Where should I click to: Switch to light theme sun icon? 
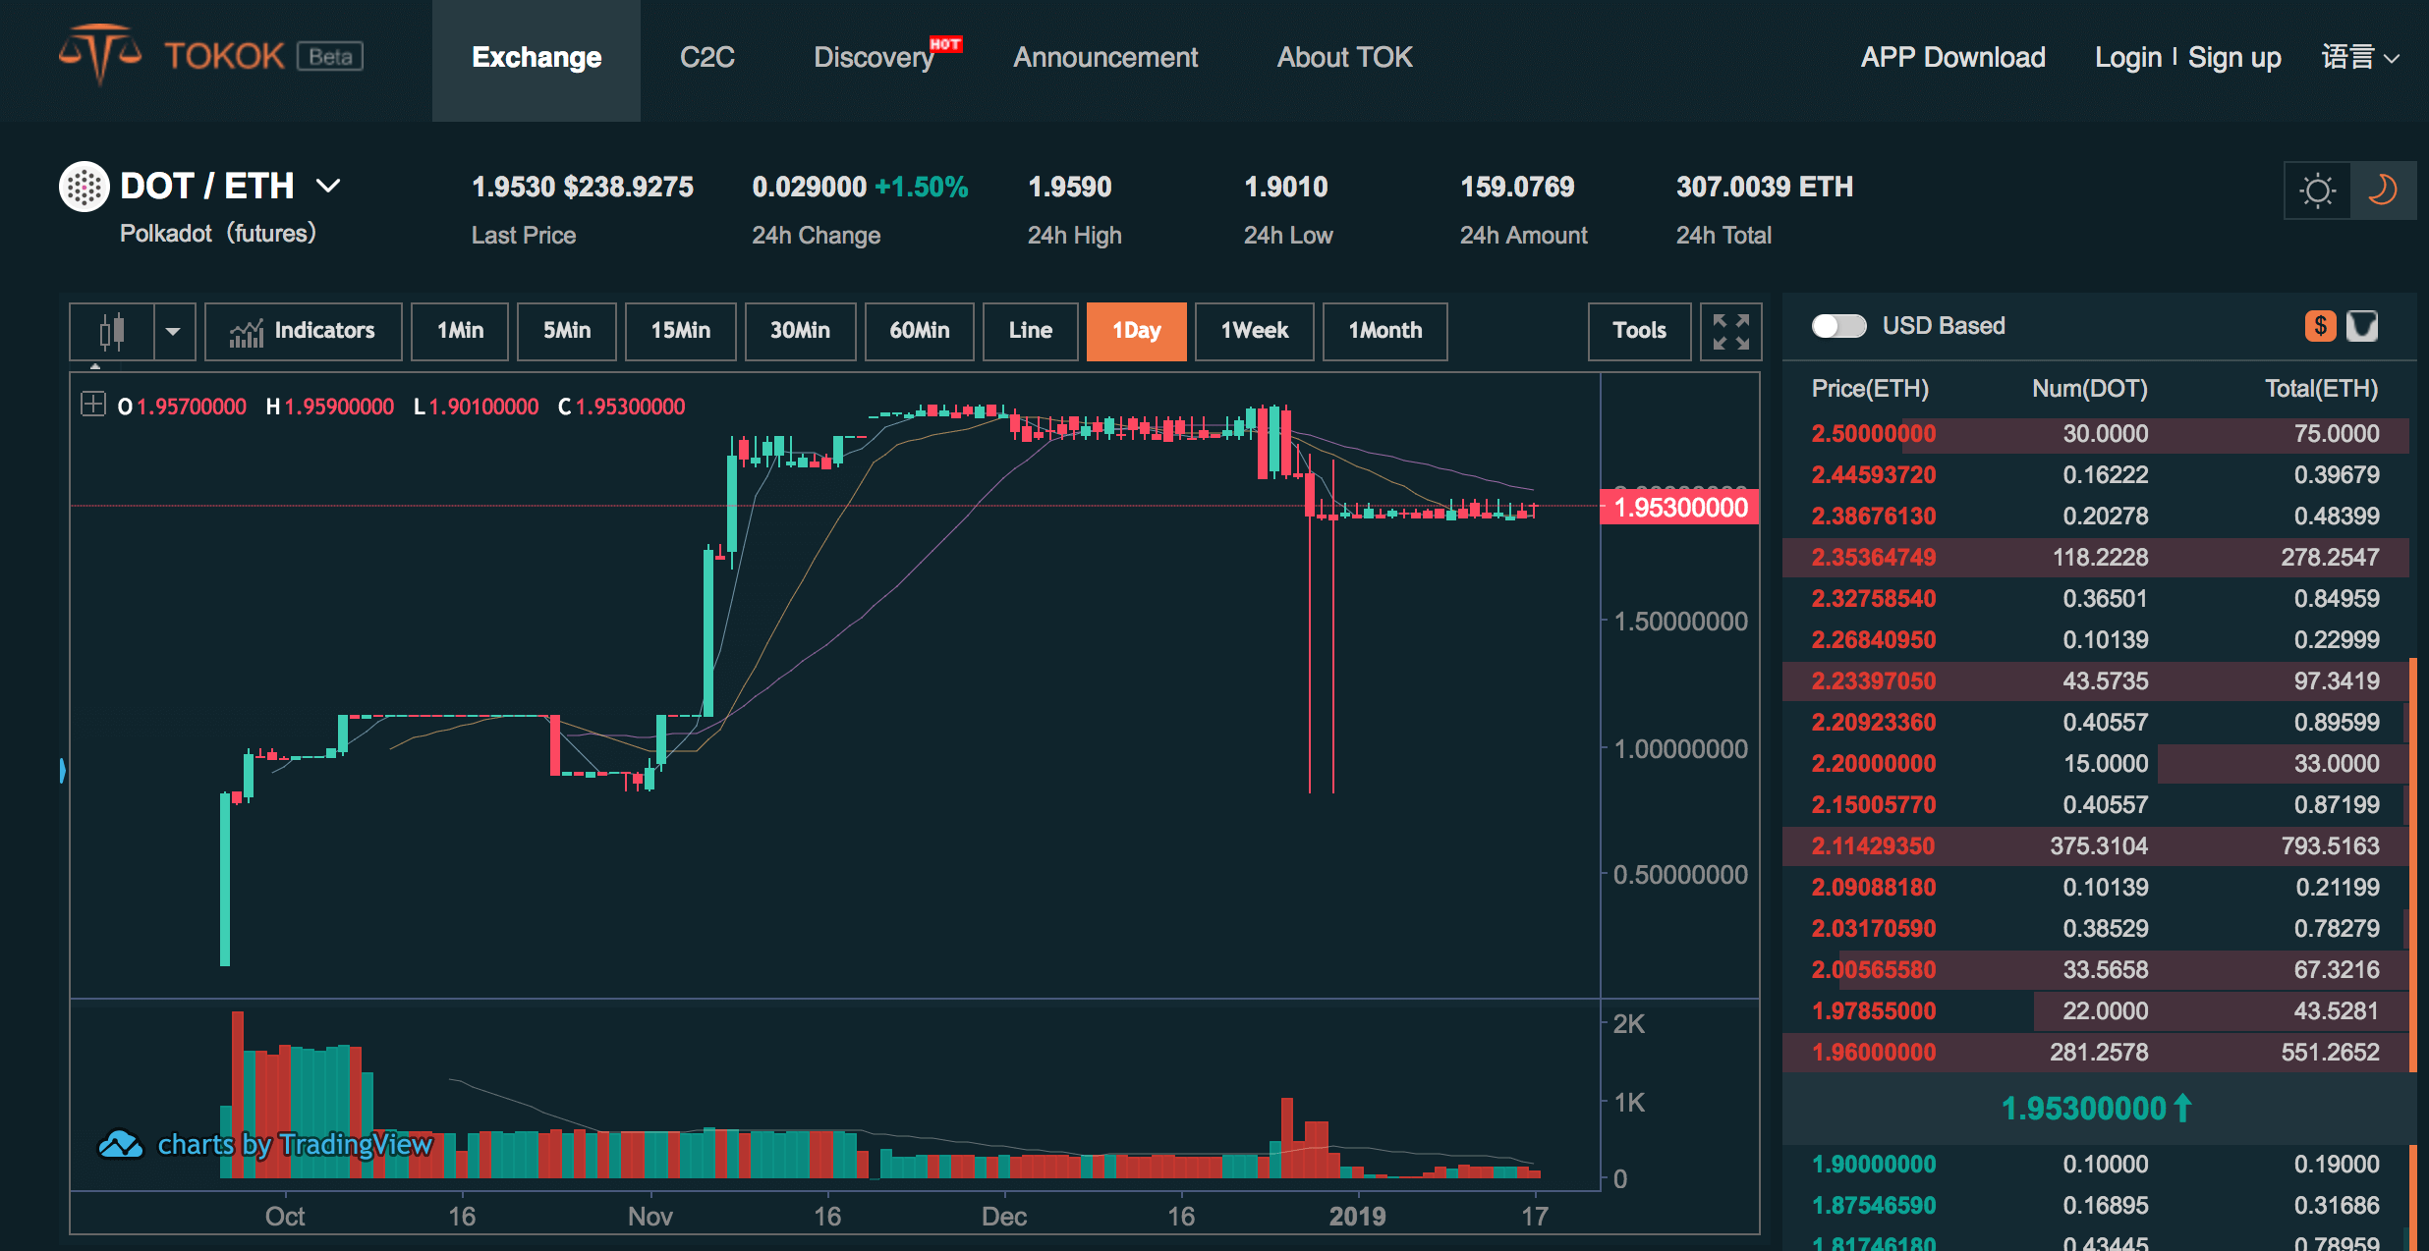(x=2317, y=190)
